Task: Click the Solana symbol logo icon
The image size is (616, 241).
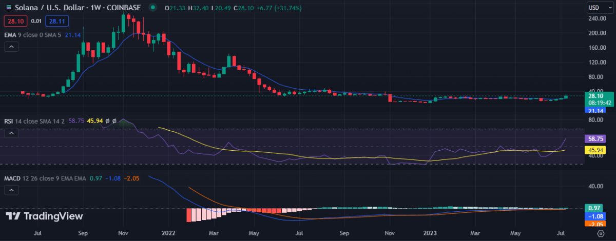Action: click(x=9, y=8)
